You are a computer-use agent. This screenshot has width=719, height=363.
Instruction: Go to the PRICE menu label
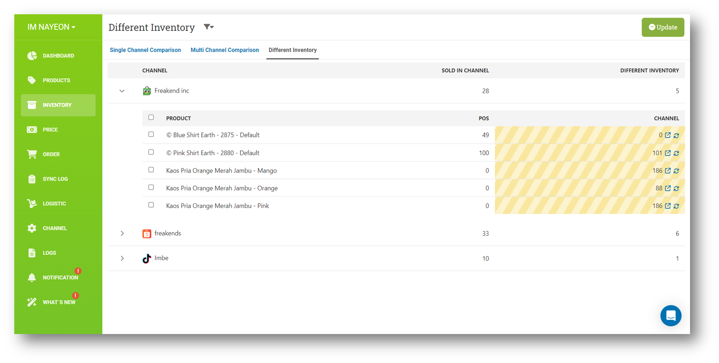(x=50, y=130)
